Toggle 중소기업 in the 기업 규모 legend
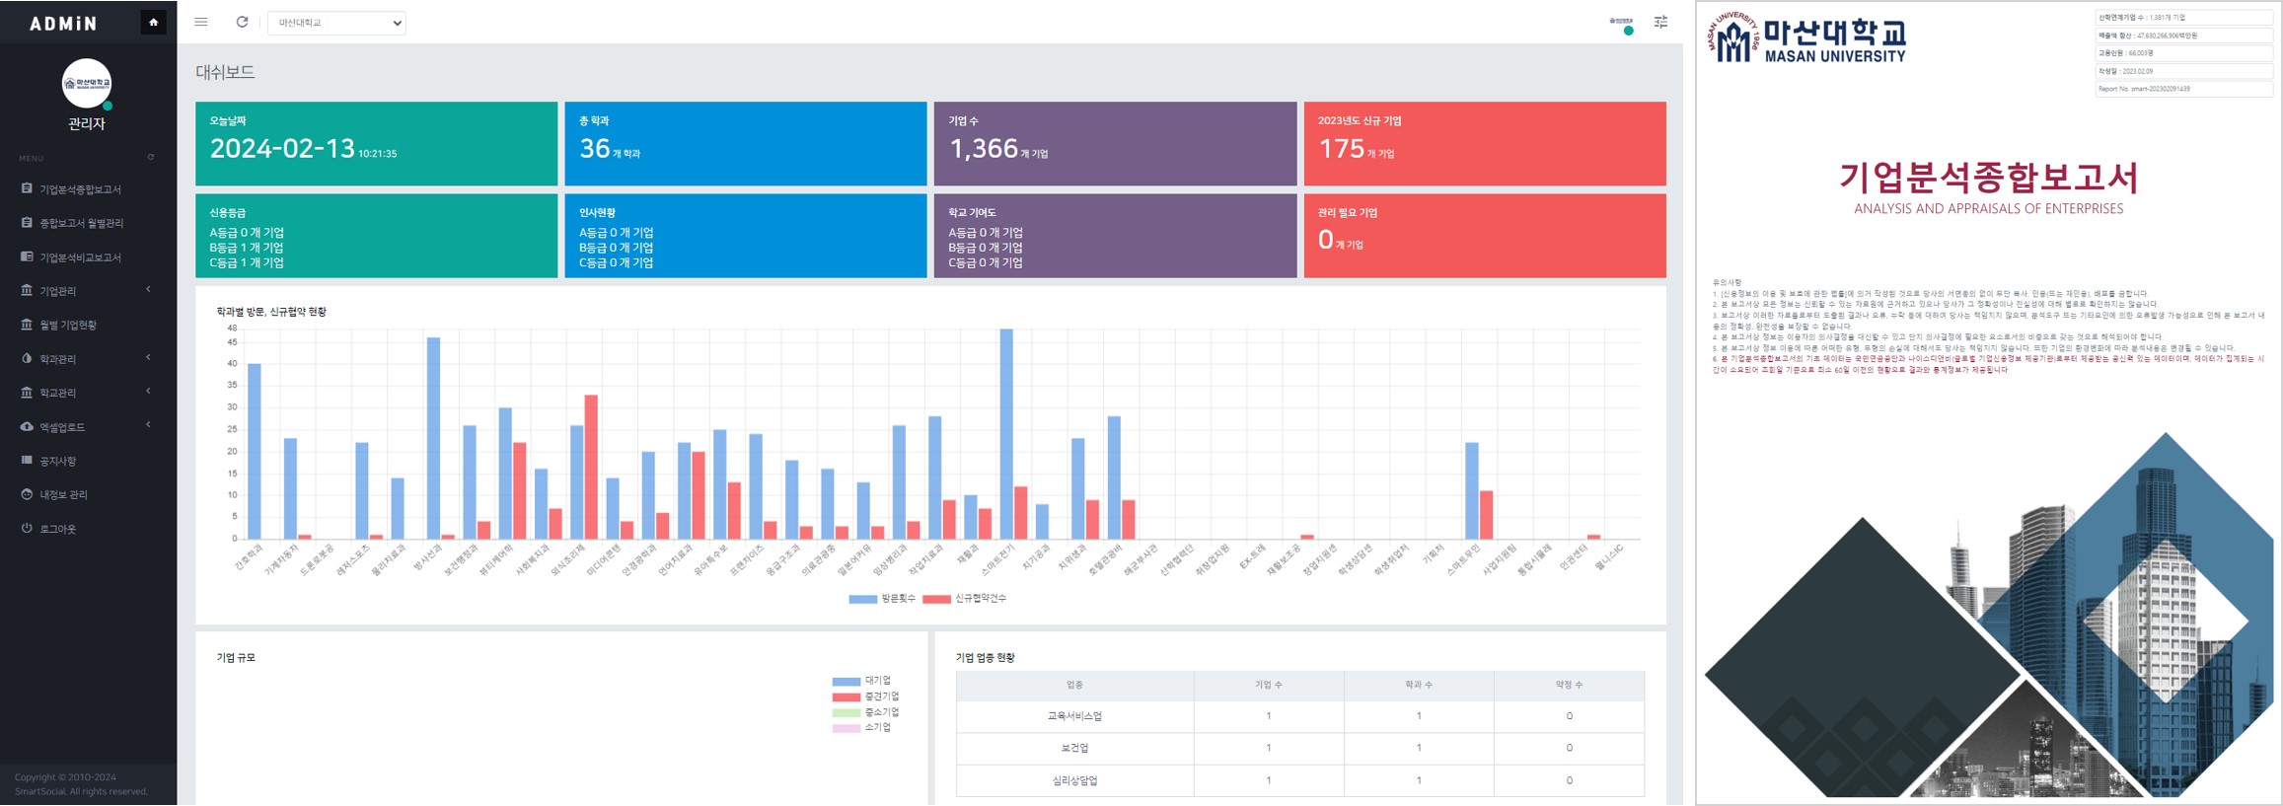2283x806 pixels. [865, 712]
